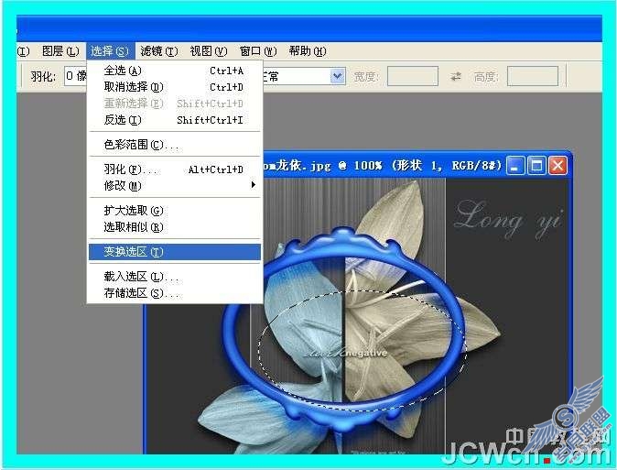This screenshot has height=470, width=617.
Task: Choose 全选(A) Select All
Action: 174,71
